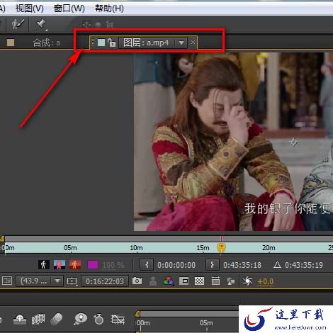Open the 视图(V) menu

coord(30,9)
